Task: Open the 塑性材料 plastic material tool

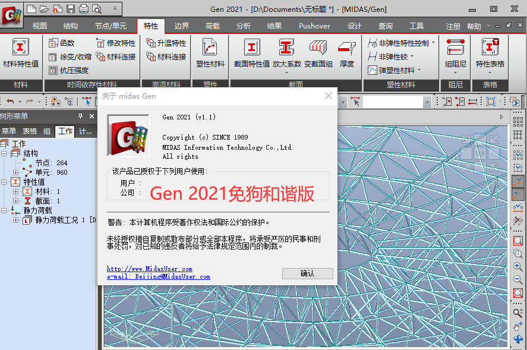Action: (210, 53)
